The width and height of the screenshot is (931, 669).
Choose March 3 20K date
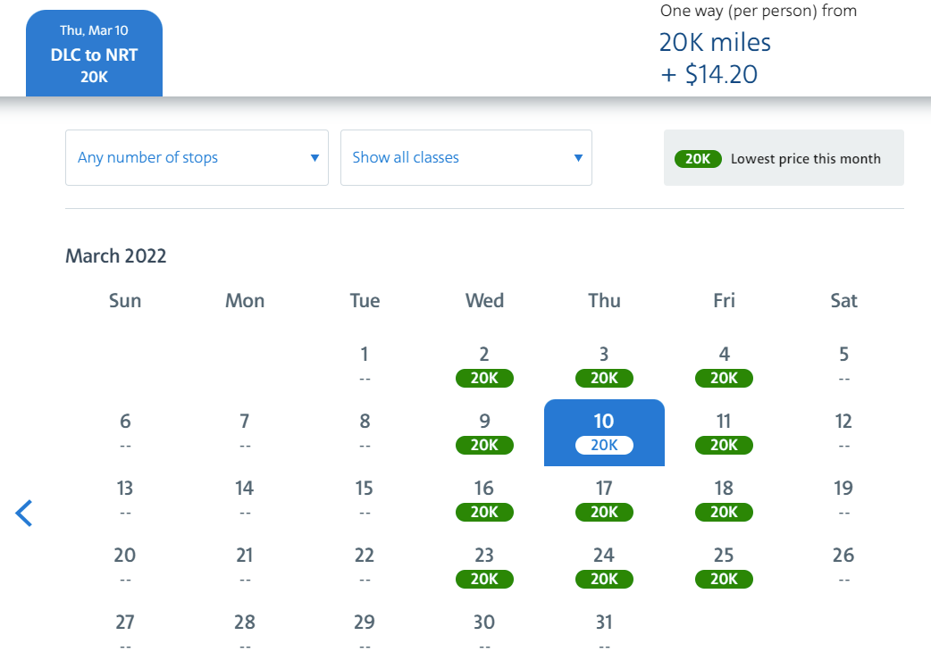click(x=604, y=365)
